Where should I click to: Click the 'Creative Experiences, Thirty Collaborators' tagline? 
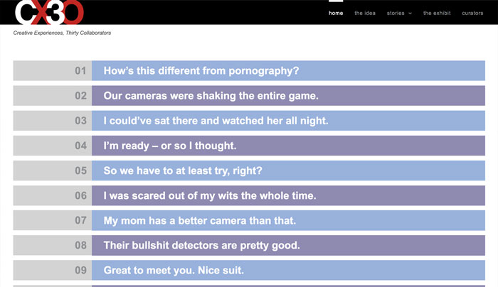click(62, 33)
